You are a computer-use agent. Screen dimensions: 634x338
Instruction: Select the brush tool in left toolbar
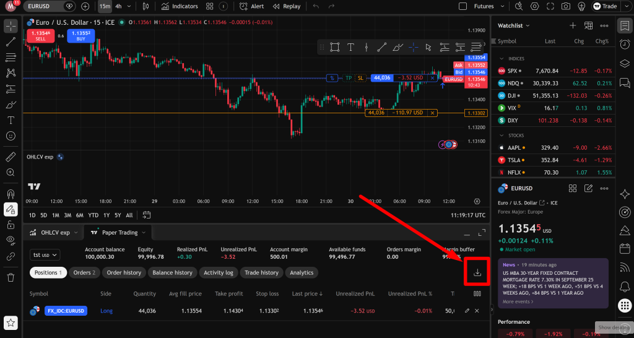(x=11, y=105)
